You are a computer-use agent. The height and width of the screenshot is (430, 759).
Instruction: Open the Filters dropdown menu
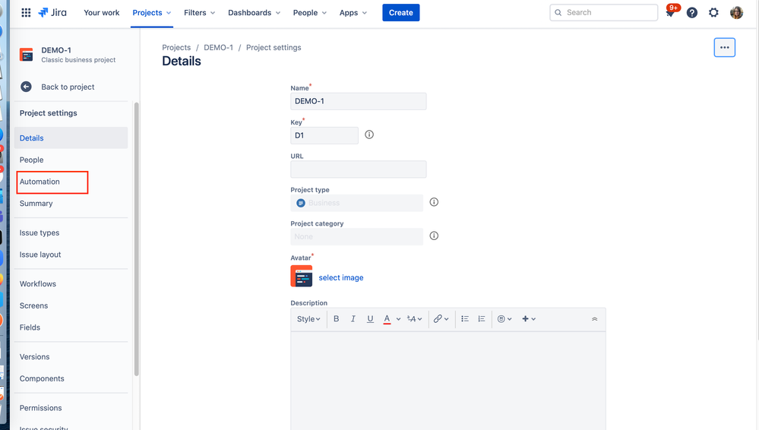click(x=199, y=13)
